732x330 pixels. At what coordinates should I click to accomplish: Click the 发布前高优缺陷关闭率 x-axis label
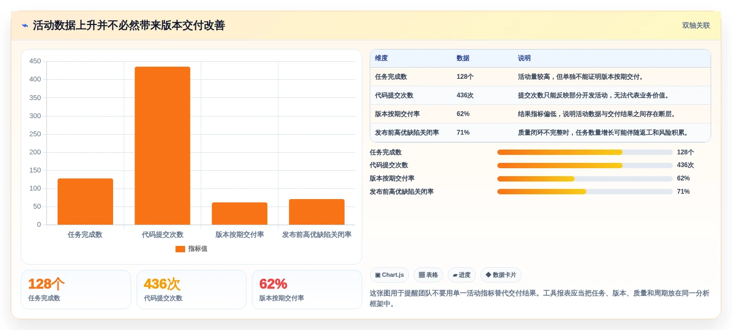pos(317,235)
